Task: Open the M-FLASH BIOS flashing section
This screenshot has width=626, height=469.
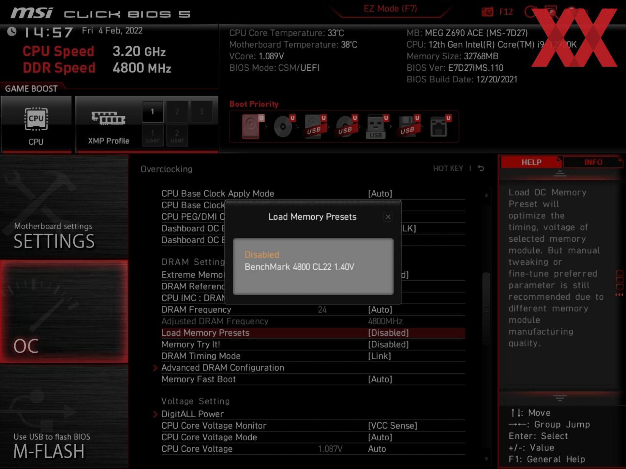Action: [64, 417]
